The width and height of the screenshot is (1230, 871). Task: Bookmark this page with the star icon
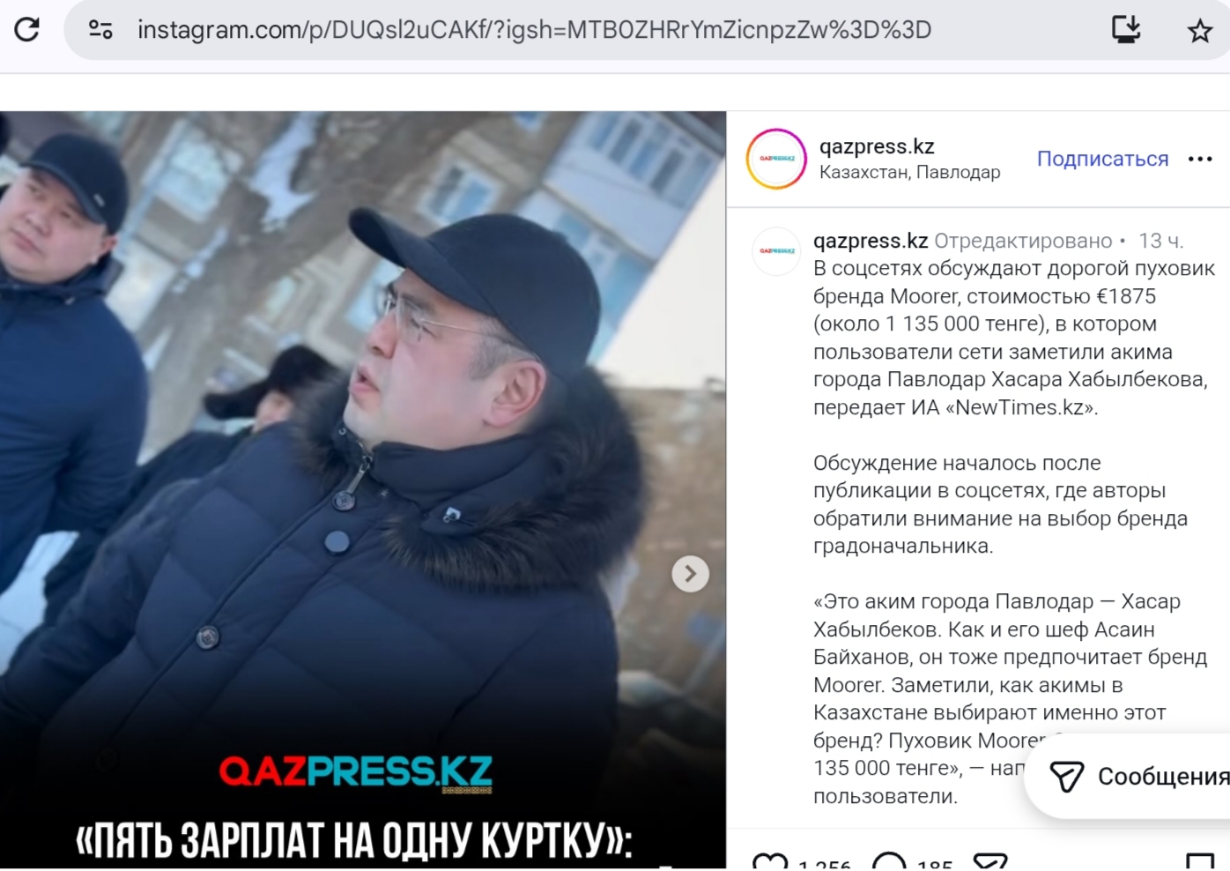pyautogui.click(x=1200, y=31)
